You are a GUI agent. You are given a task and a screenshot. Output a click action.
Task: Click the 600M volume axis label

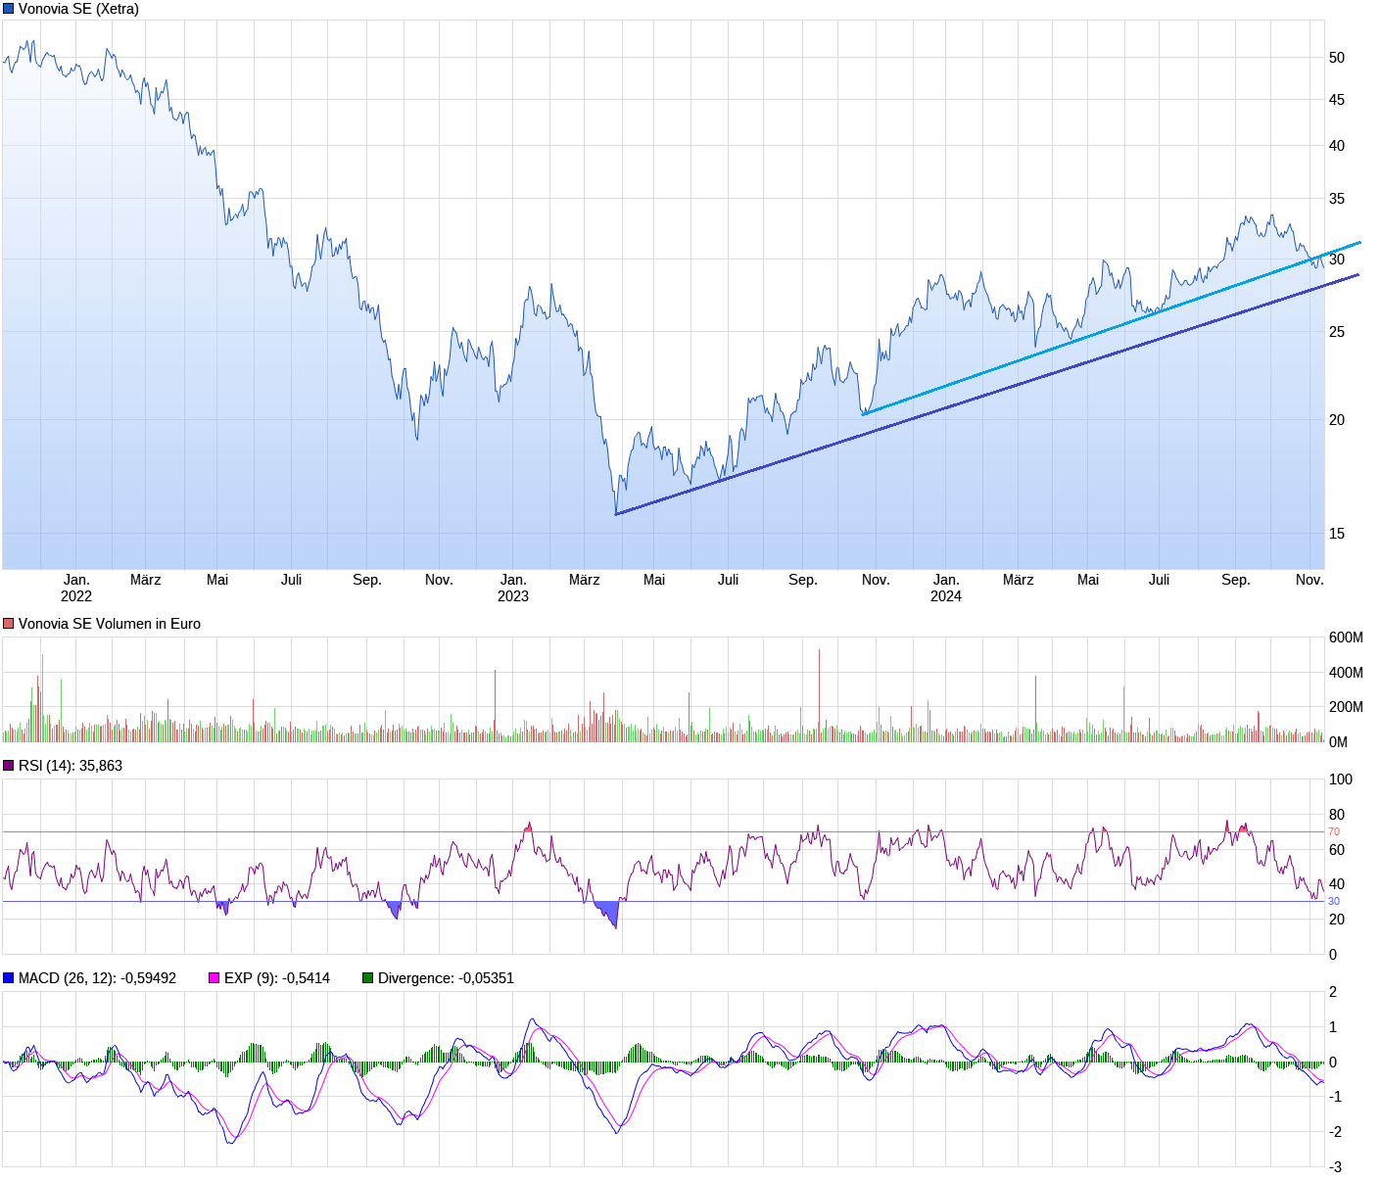tap(1346, 638)
